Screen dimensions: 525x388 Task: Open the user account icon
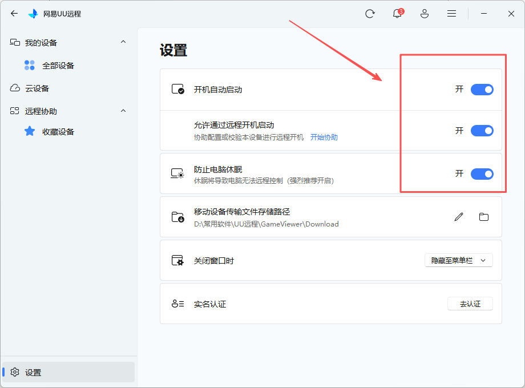(x=425, y=14)
